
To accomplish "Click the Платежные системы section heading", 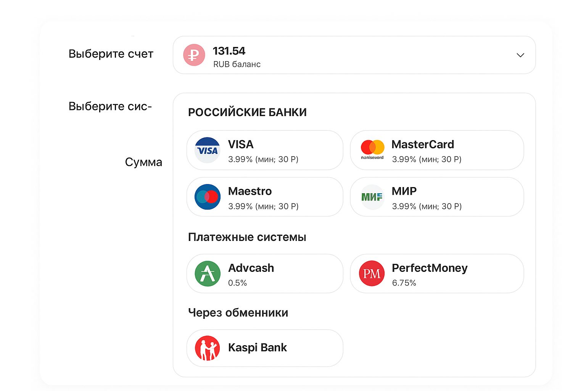I will 247,237.
